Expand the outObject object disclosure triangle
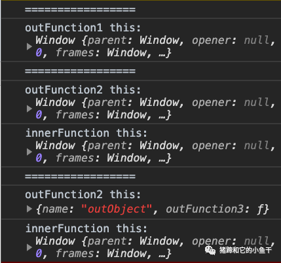This screenshot has height=263, width=281. (x=29, y=209)
